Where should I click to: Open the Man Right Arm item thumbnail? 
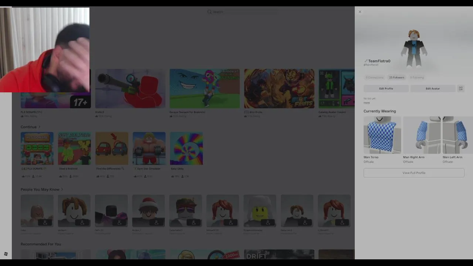tap(422, 135)
